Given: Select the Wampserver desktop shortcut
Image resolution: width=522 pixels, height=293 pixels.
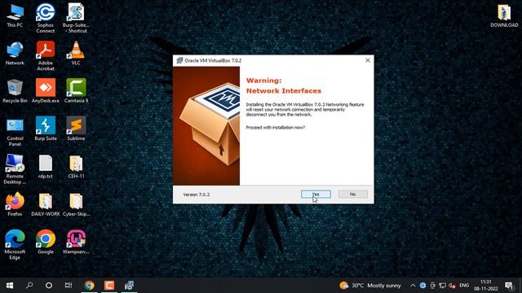Looking at the screenshot, I should [x=76, y=243].
